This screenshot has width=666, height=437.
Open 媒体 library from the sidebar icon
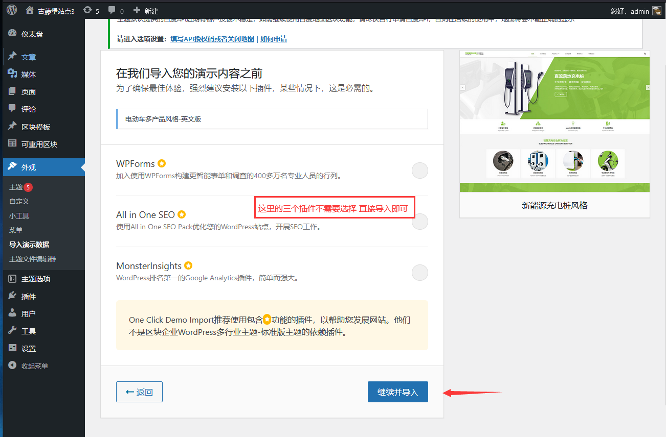(12, 74)
